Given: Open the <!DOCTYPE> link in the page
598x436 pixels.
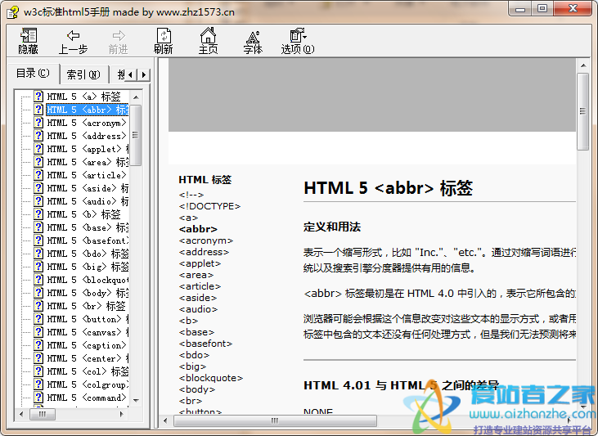Looking at the screenshot, I should (209, 206).
